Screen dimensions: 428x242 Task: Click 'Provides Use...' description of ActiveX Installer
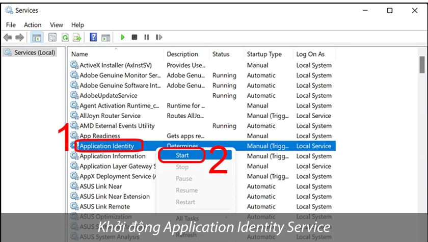tap(186, 65)
